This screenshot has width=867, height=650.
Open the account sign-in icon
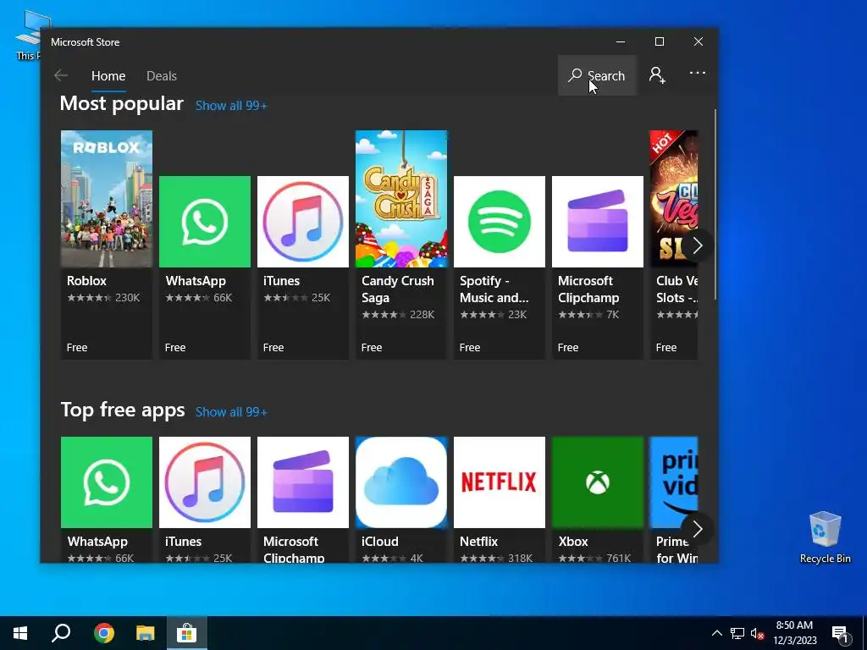coord(657,75)
